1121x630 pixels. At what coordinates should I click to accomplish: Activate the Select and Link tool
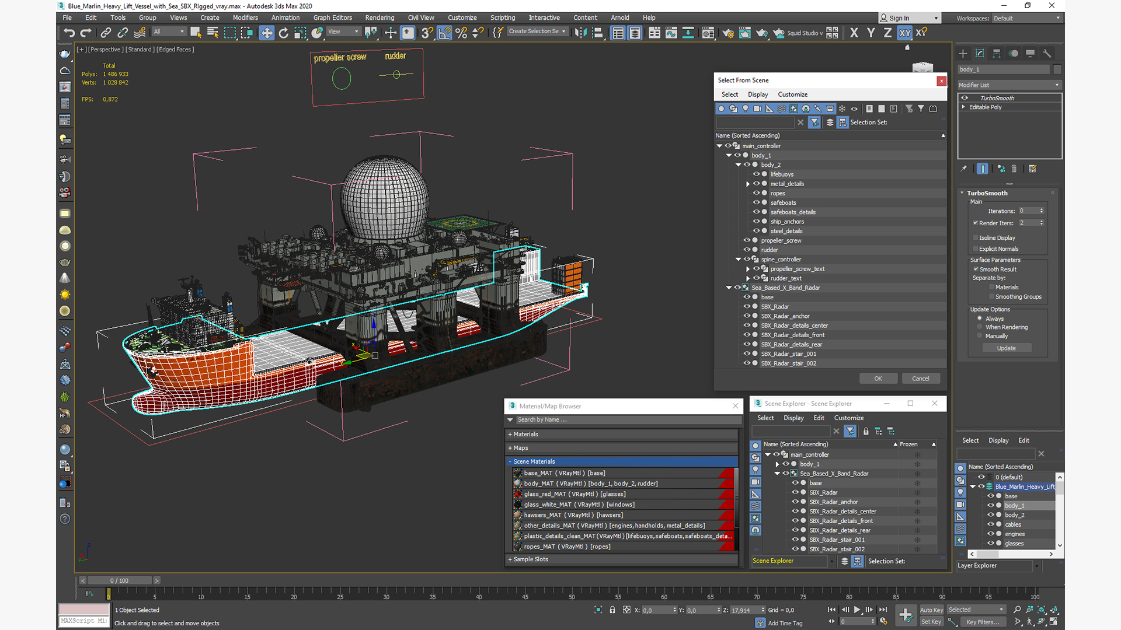coord(106,33)
